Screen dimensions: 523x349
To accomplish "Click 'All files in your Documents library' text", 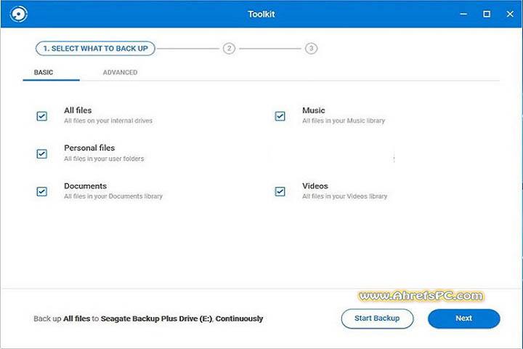I will pyautogui.click(x=113, y=196).
